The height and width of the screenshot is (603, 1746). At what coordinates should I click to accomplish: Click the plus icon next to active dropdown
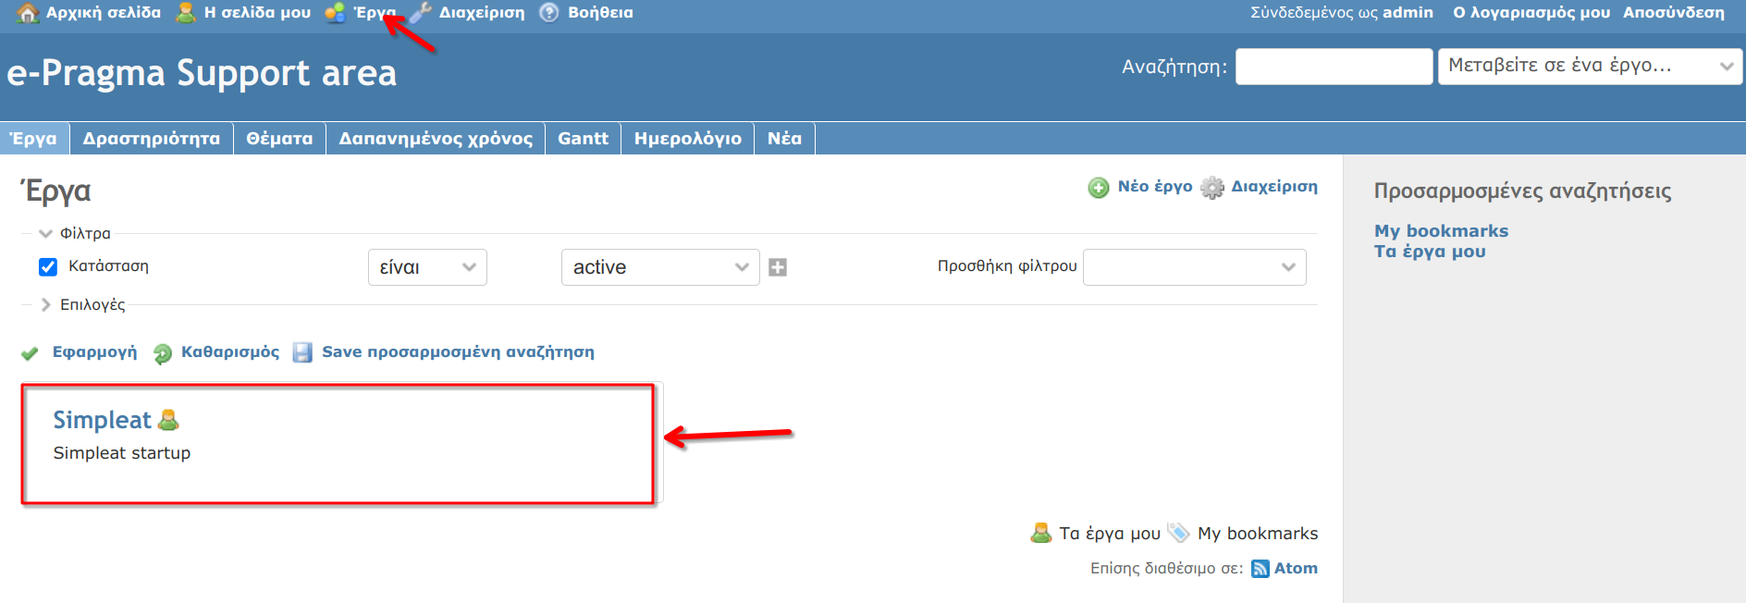[x=778, y=267]
